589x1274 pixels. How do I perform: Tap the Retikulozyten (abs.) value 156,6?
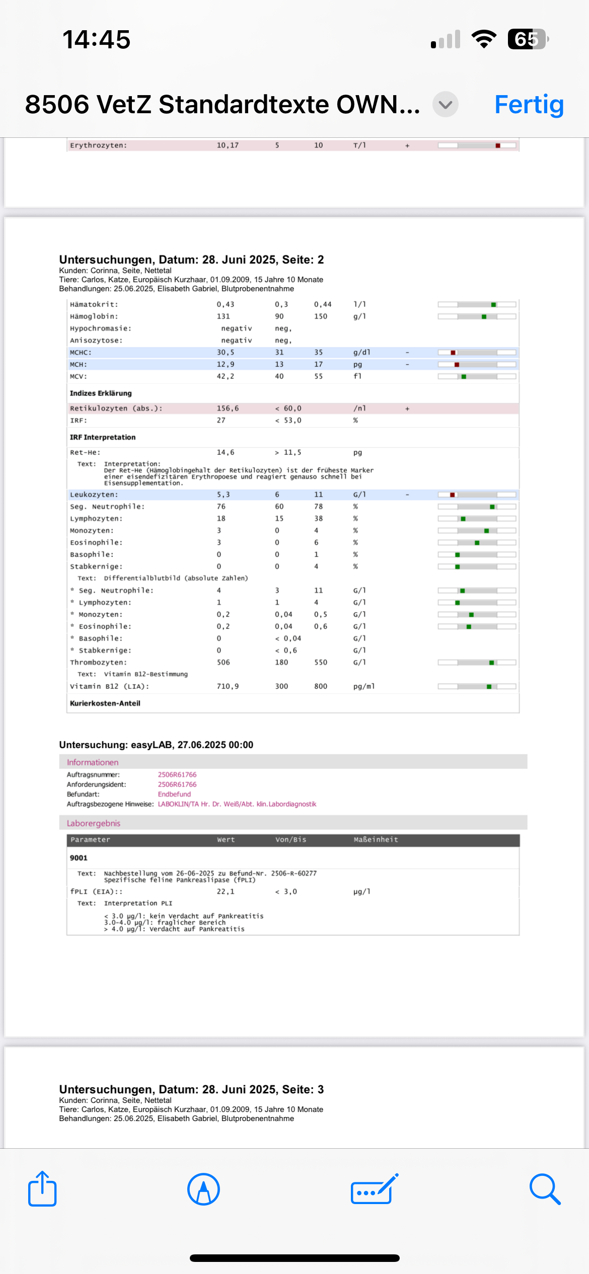coord(228,409)
